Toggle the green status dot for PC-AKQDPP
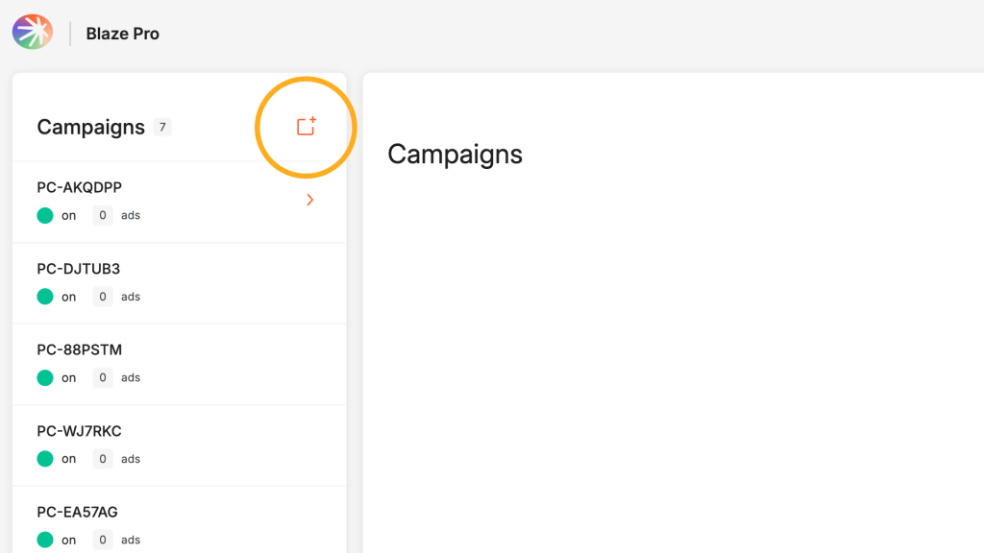This screenshot has width=984, height=553. click(45, 215)
